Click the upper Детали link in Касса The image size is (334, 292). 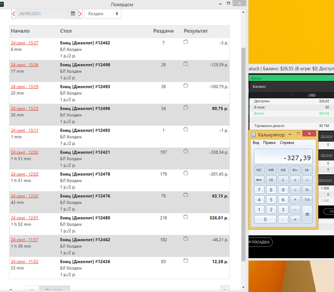pos(326,136)
